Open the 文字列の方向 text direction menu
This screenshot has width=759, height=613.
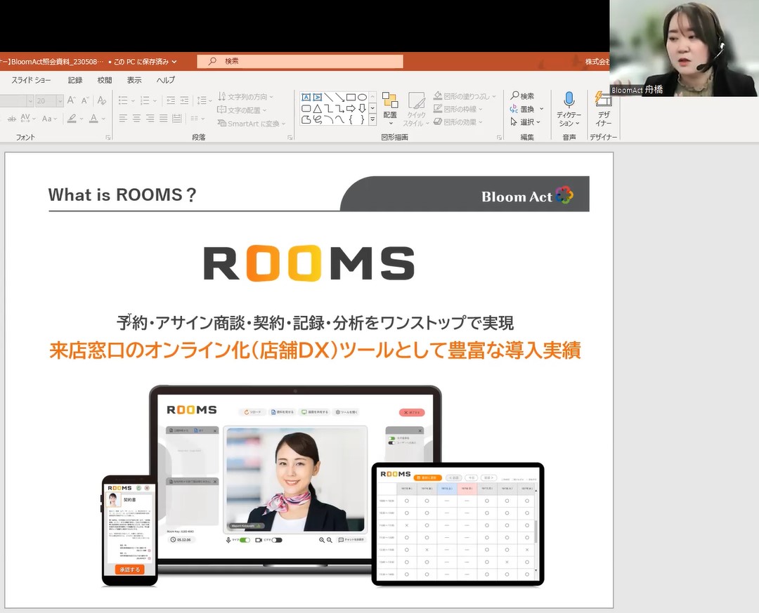click(246, 97)
